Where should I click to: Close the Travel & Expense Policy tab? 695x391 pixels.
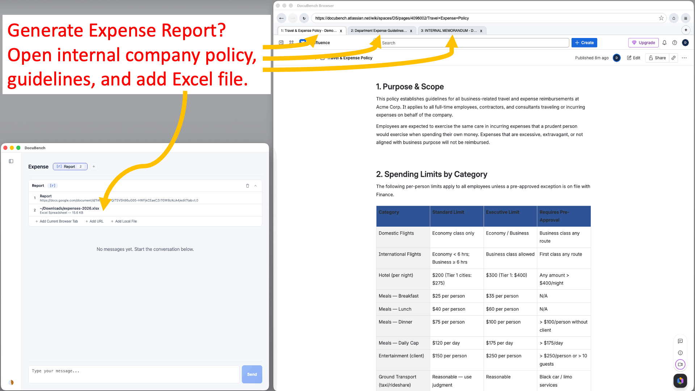pos(341,31)
